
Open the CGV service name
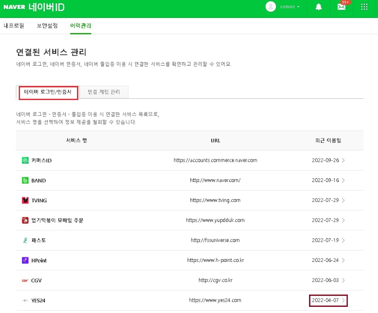point(36,280)
